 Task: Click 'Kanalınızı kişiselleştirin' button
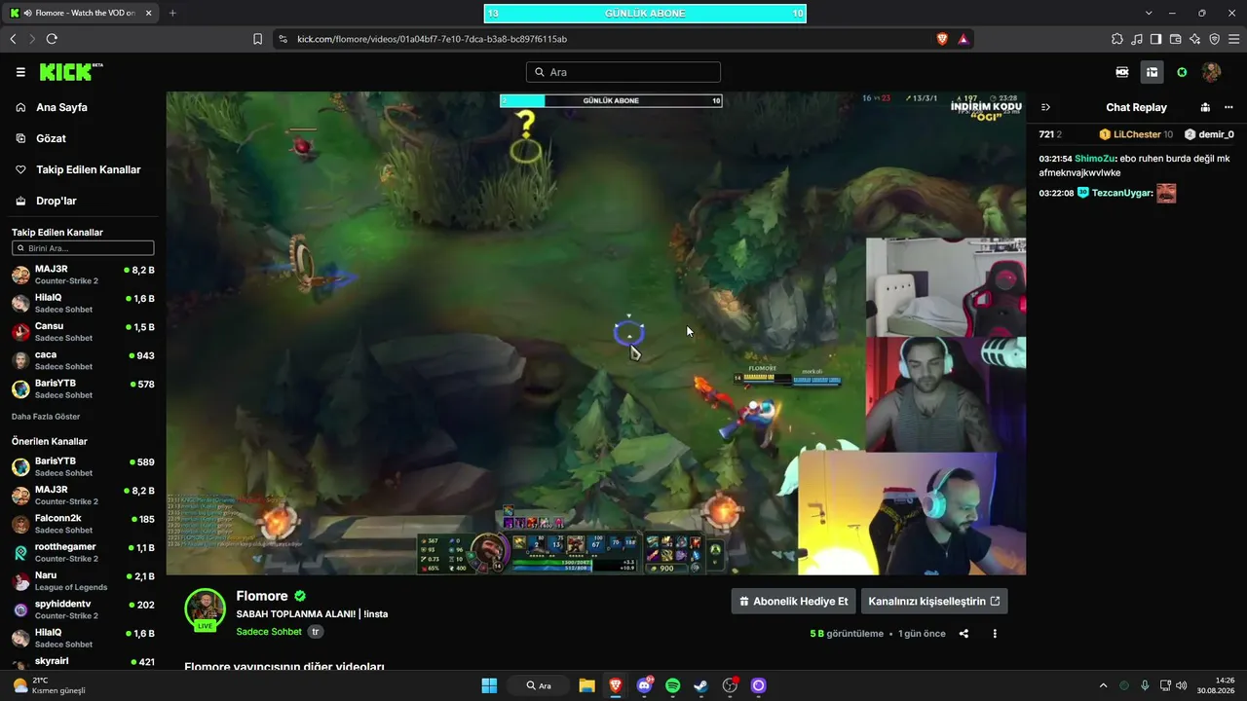tap(934, 602)
